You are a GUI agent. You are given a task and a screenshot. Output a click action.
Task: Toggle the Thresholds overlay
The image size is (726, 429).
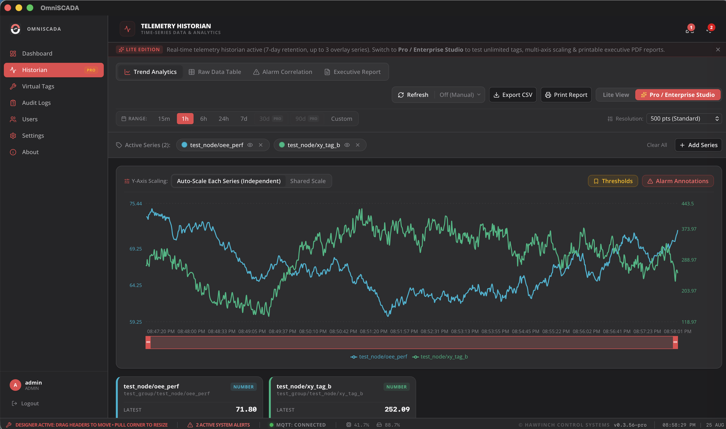[x=613, y=181]
